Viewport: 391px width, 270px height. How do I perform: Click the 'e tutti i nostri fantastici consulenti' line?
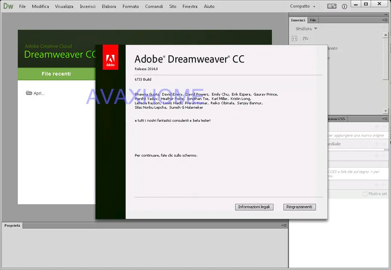[x=172, y=121]
